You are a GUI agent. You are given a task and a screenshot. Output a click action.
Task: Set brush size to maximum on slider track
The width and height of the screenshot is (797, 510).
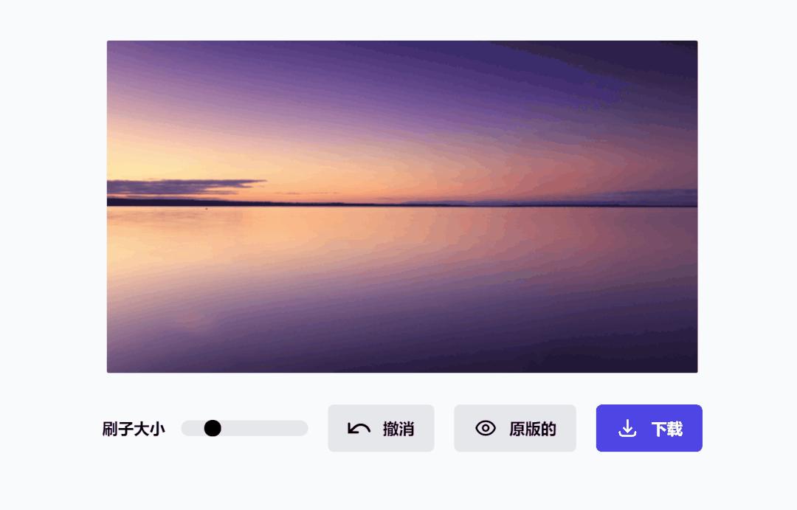coord(303,428)
